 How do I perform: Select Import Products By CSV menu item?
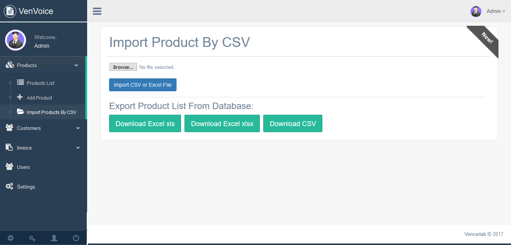(x=51, y=112)
